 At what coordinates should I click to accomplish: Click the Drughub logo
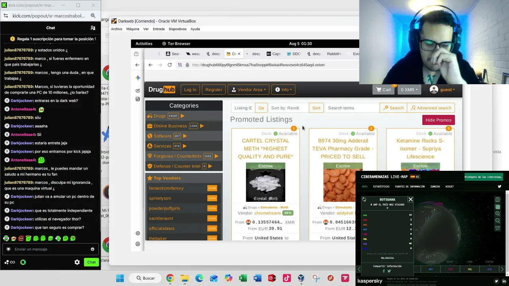(x=161, y=90)
